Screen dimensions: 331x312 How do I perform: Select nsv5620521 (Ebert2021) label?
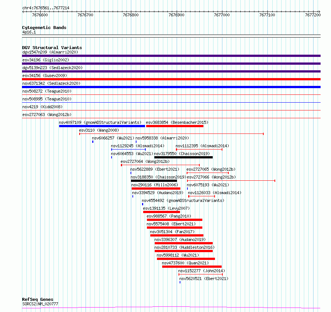point(204,279)
